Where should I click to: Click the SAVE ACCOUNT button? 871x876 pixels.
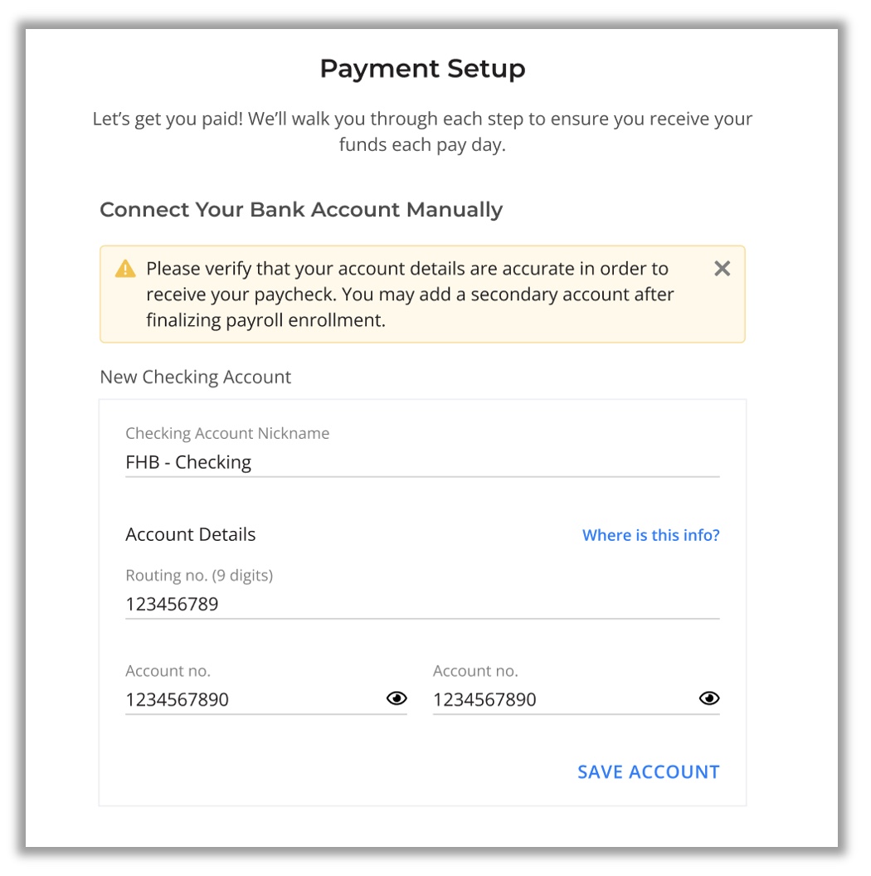(648, 772)
